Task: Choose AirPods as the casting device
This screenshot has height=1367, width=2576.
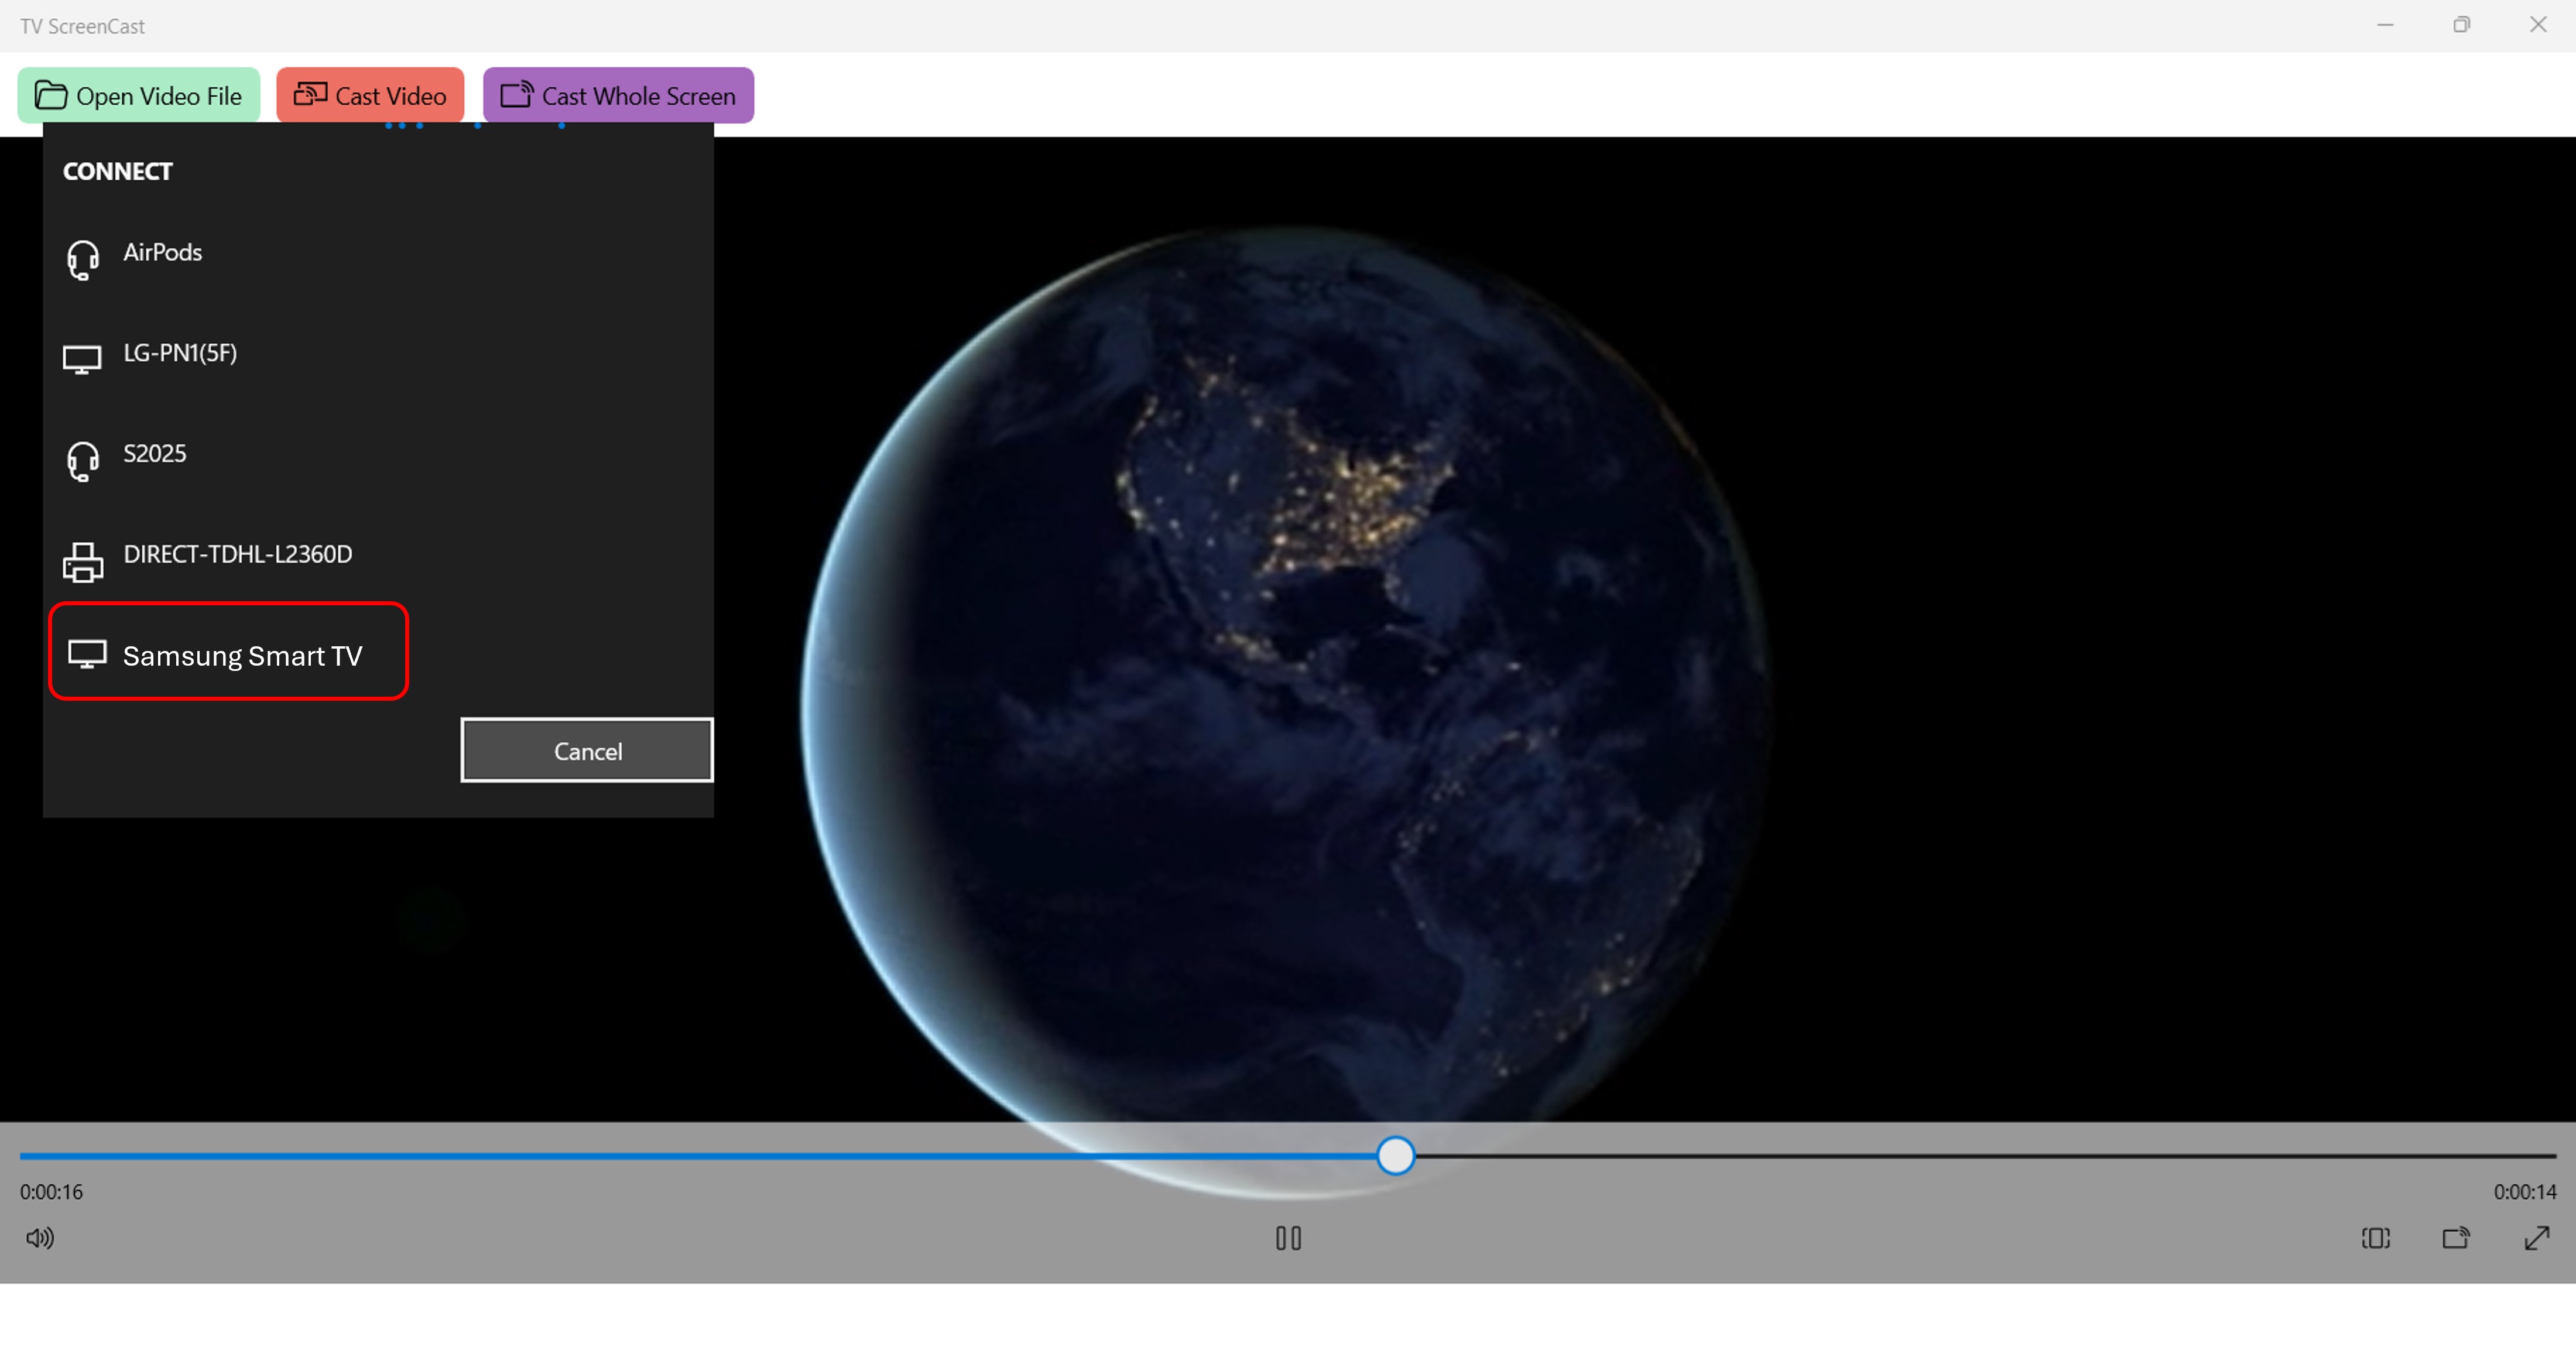Action: coord(162,252)
